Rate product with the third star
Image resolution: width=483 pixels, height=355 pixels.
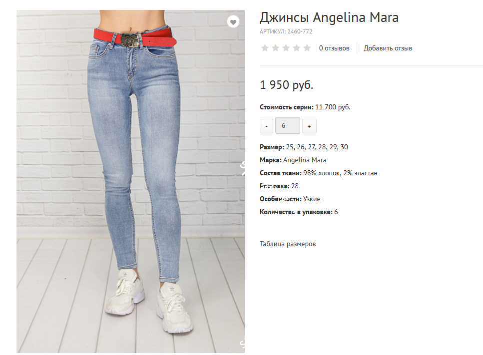[x=286, y=48]
